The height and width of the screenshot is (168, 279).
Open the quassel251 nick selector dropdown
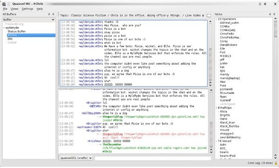pos(76,158)
